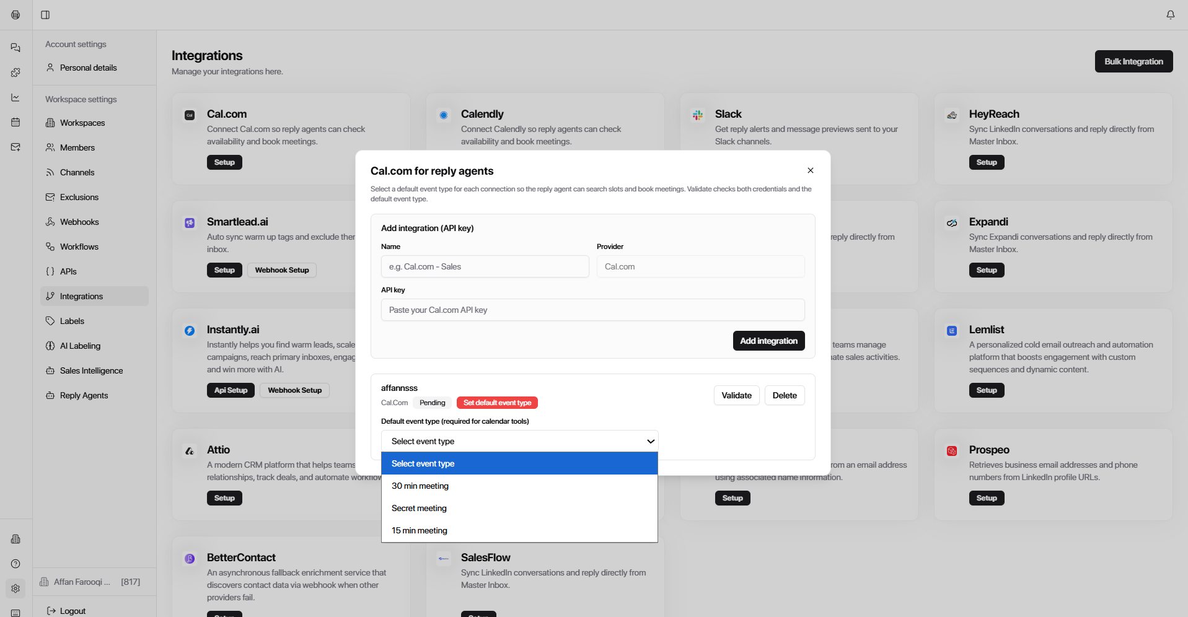The image size is (1188, 617).
Task: Click the integration Name input field
Action: [485, 266]
